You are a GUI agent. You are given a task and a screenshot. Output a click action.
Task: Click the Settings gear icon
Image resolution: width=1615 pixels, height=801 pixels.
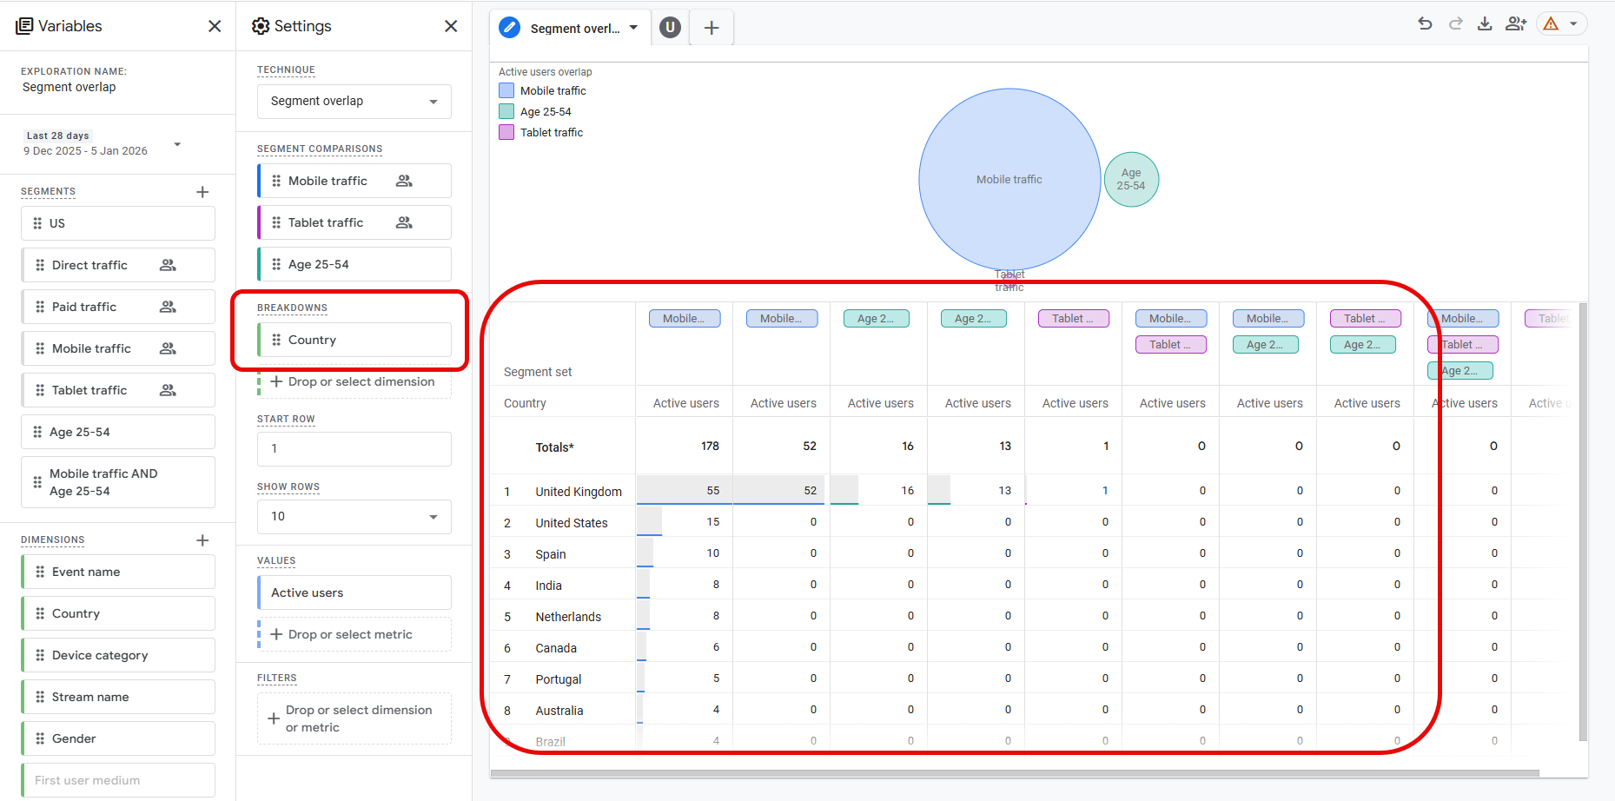click(x=261, y=26)
